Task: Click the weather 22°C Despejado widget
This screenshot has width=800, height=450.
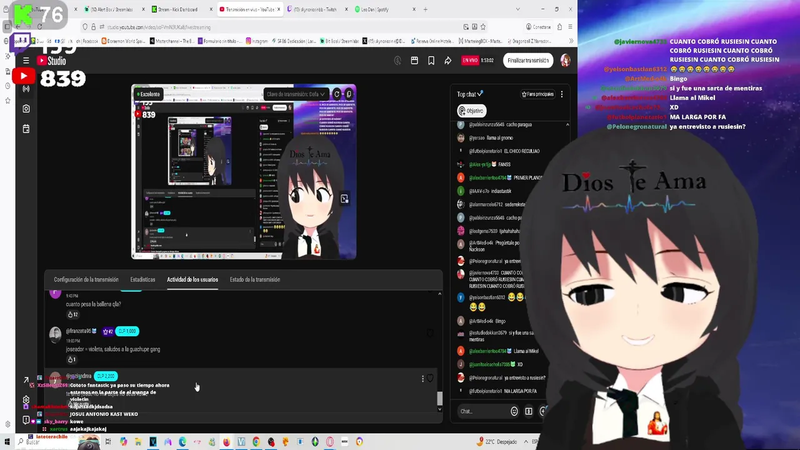Action: (498, 442)
